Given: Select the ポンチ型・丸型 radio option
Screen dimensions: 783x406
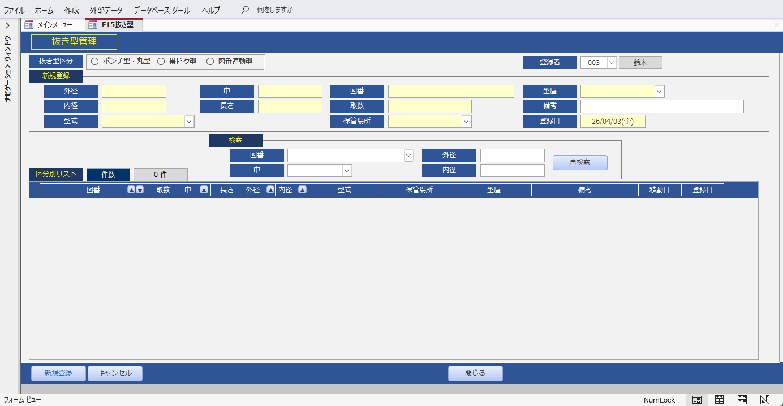Looking at the screenshot, I should [95, 62].
